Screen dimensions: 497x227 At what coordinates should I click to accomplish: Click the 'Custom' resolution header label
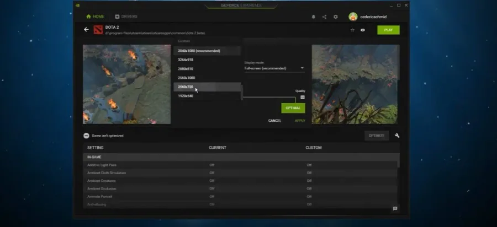pos(184,41)
